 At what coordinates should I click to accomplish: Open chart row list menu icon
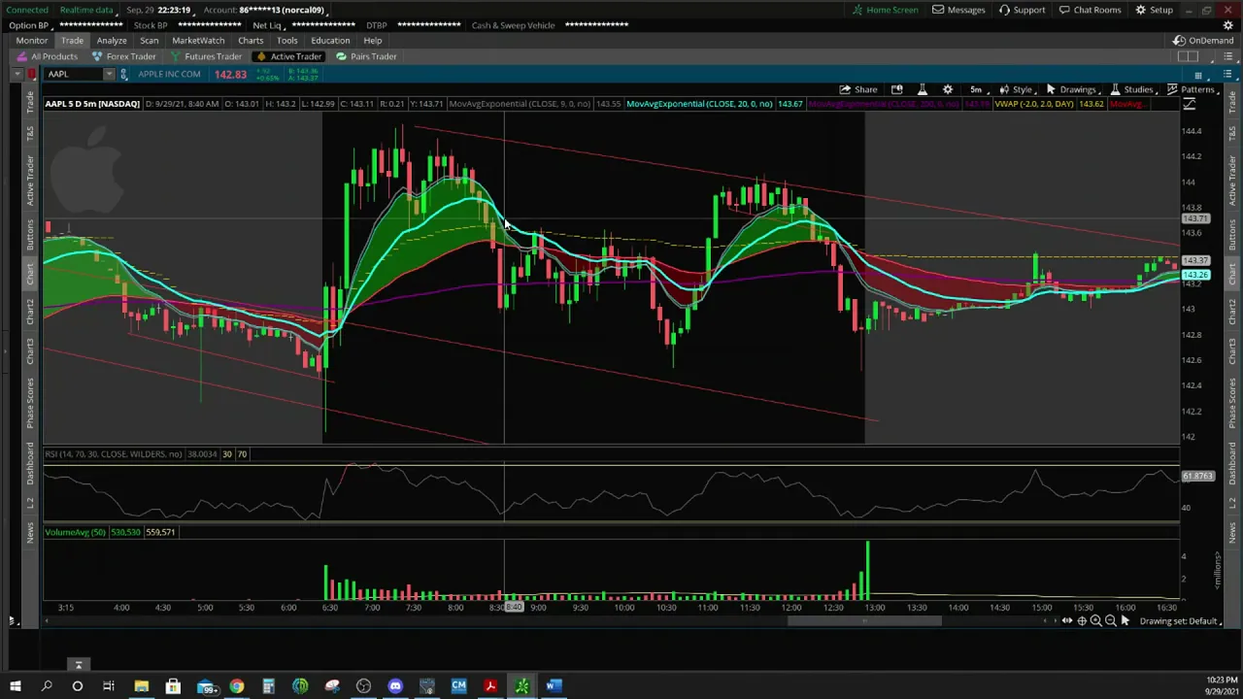tap(1226, 75)
